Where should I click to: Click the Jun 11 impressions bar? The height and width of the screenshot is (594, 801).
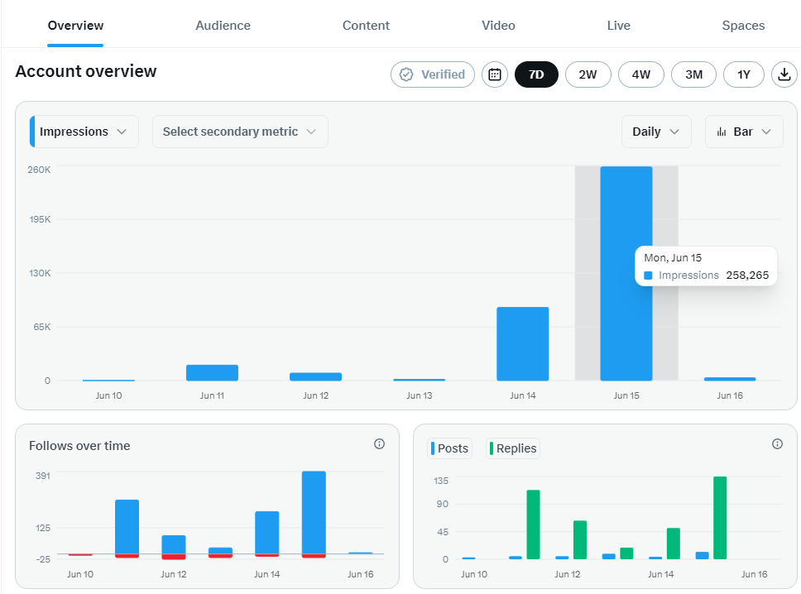(x=212, y=373)
